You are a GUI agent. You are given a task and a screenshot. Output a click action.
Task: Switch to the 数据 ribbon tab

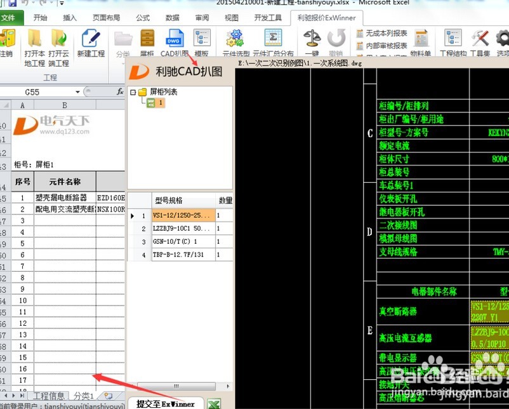coord(173,18)
